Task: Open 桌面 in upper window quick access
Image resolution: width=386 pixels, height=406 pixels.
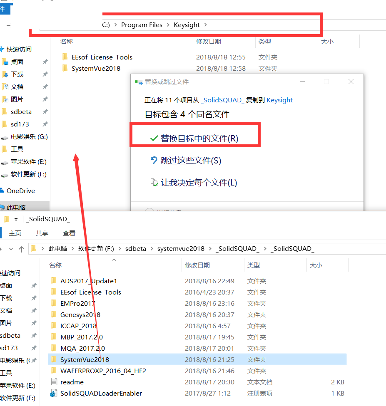Action: pyautogui.click(x=17, y=62)
